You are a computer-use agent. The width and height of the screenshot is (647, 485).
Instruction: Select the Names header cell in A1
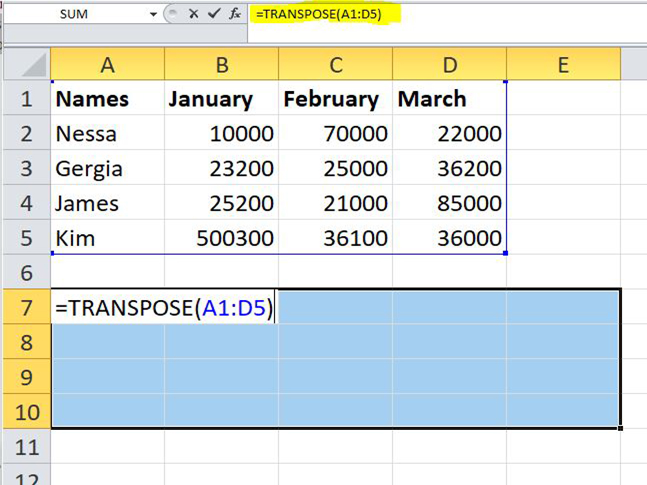click(x=107, y=99)
